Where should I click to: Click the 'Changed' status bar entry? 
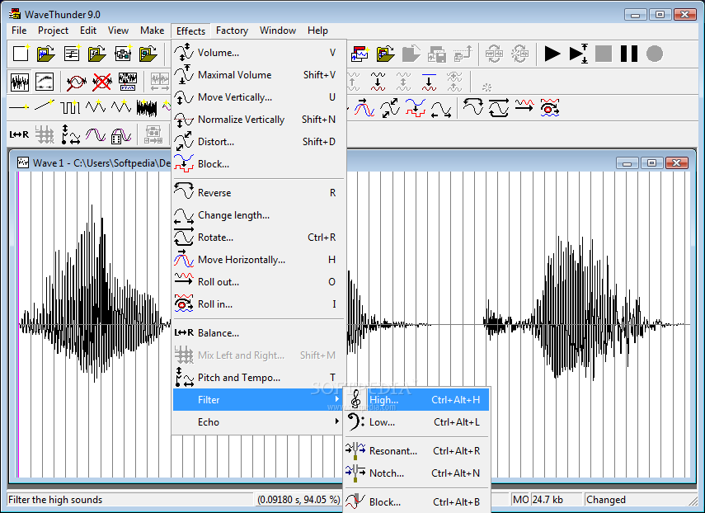[x=638, y=500]
